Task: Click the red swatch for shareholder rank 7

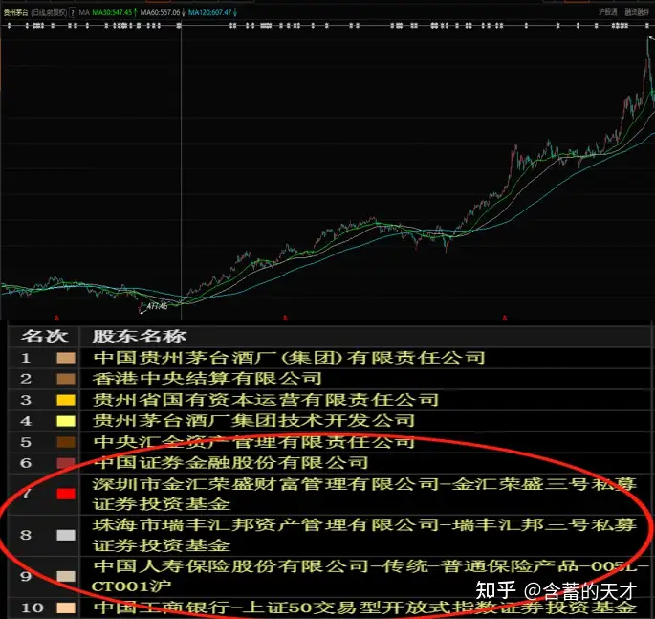Action: point(66,494)
